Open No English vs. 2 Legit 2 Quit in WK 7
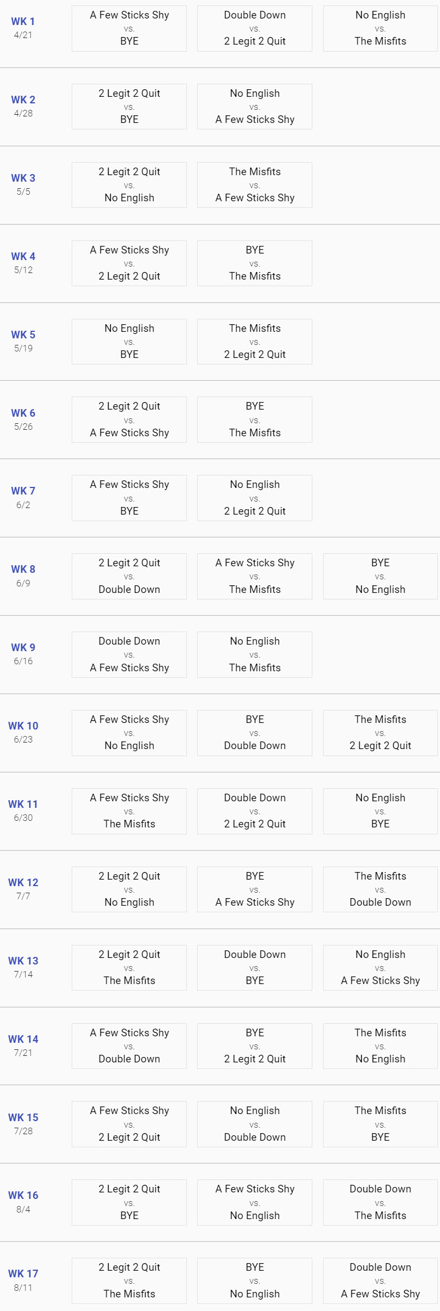Screen dimensions: 440x1311 tap(255, 498)
